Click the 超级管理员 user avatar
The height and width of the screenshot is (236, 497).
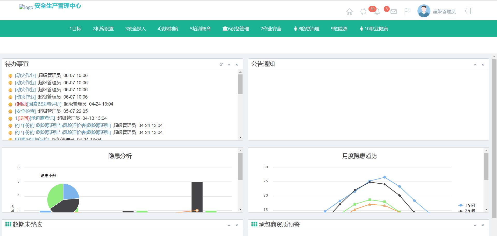coord(424,11)
